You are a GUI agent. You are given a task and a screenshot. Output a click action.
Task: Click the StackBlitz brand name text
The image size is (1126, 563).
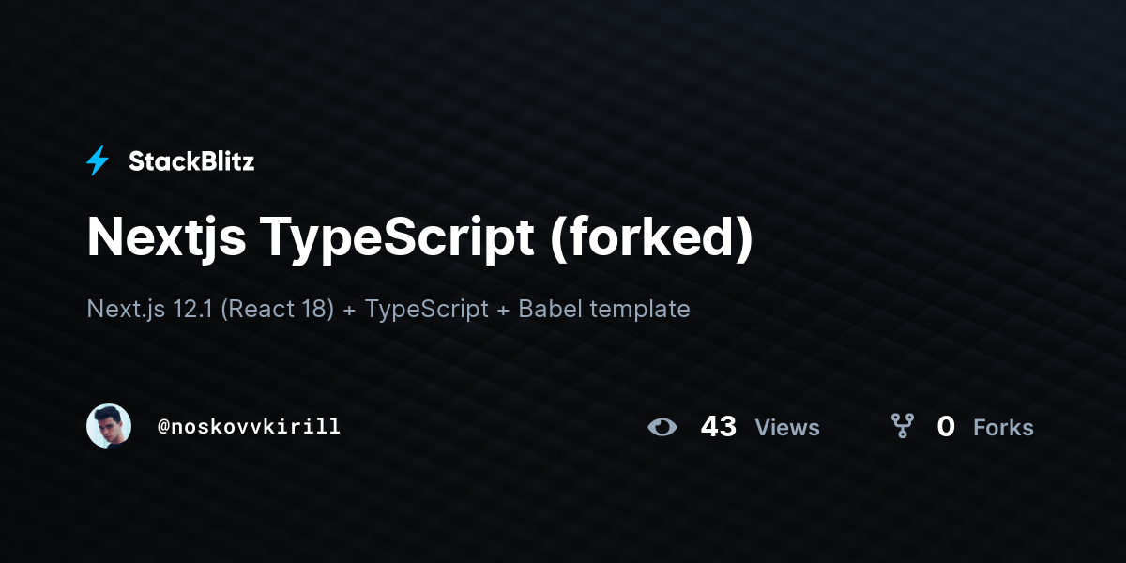(191, 161)
